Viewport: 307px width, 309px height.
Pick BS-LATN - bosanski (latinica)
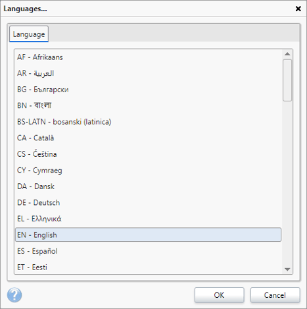click(x=148, y=122)
